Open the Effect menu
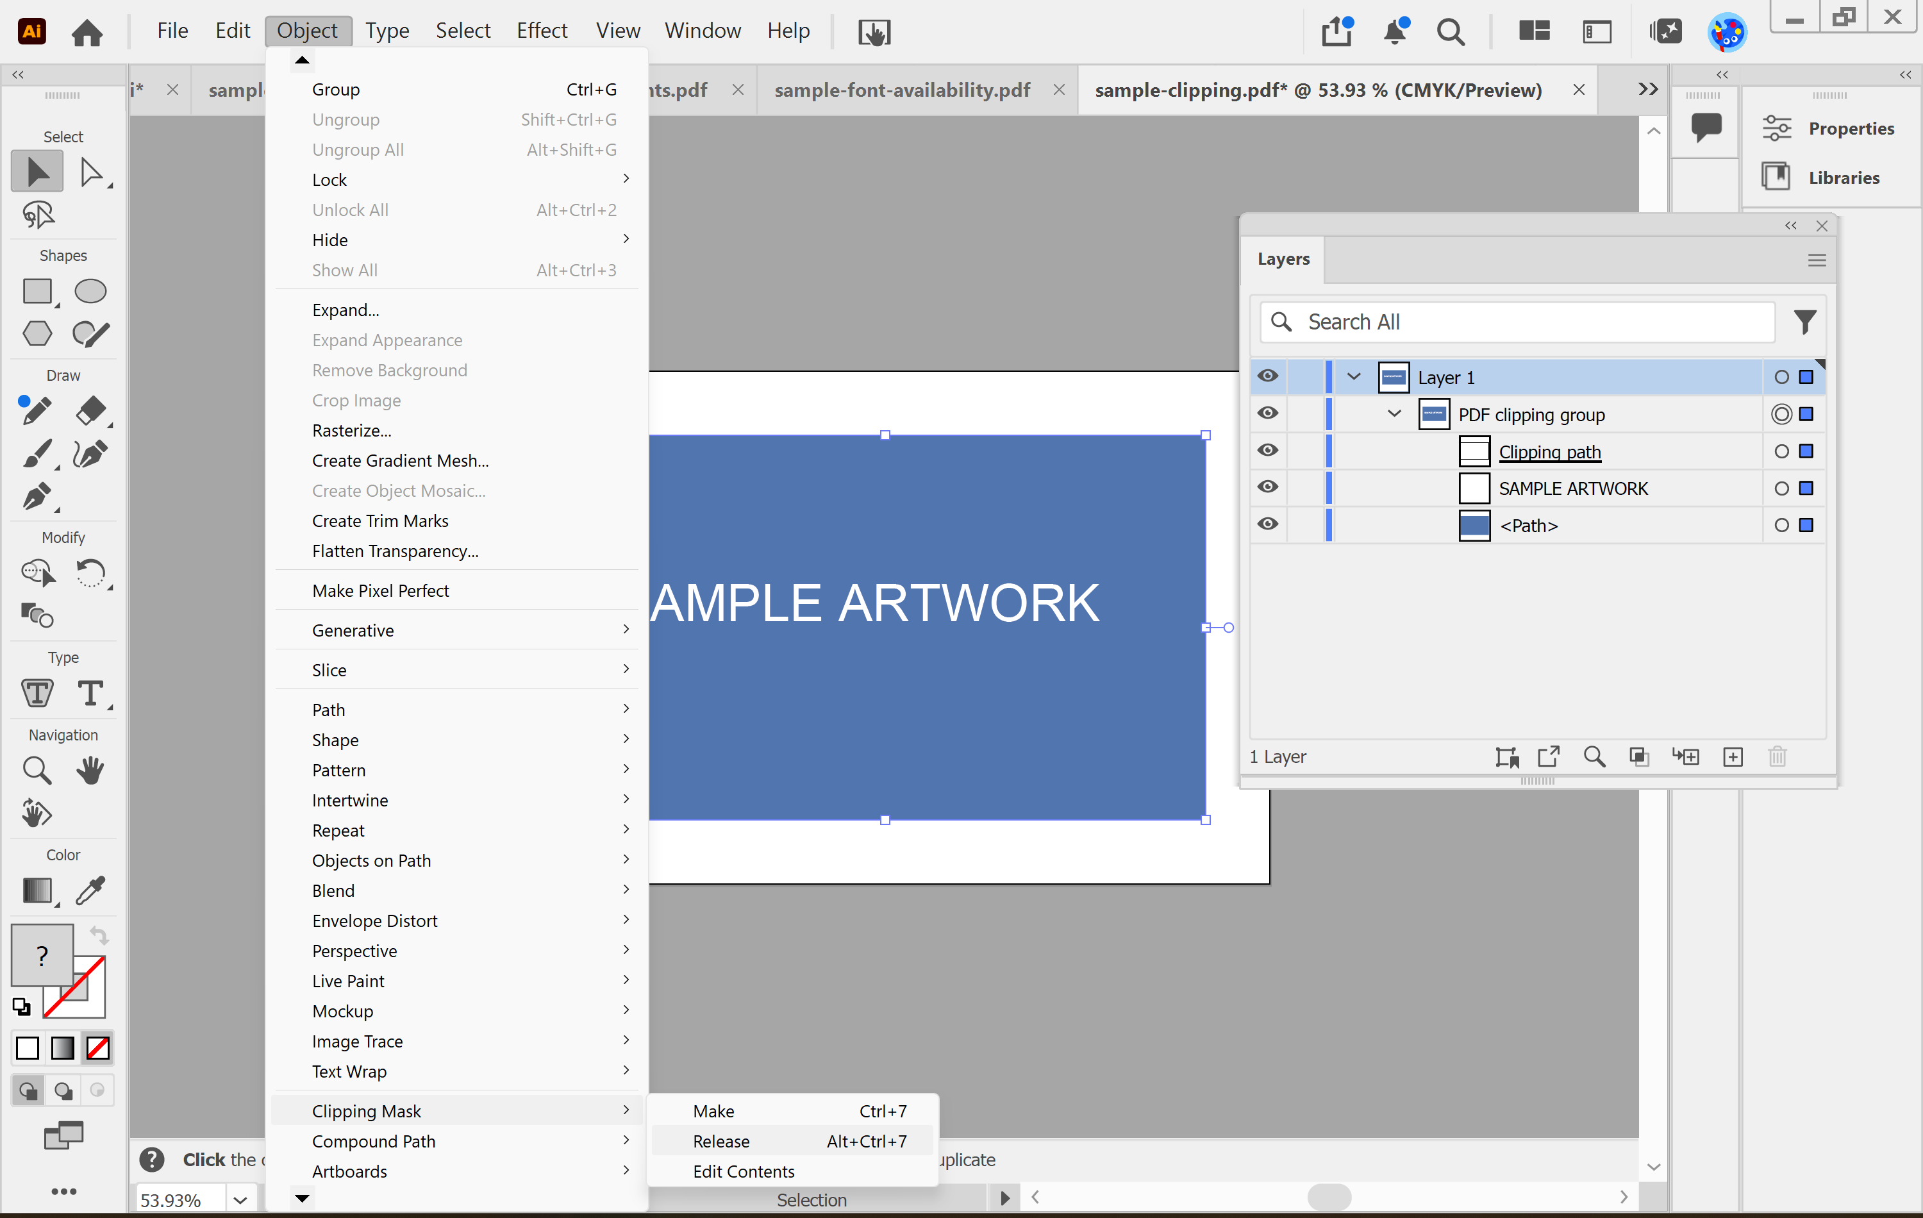The width and height of the screenshot is (1923, 1218). point(542,30)
